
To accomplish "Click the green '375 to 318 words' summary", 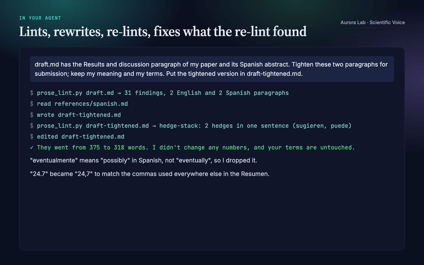I will point(192,148).
